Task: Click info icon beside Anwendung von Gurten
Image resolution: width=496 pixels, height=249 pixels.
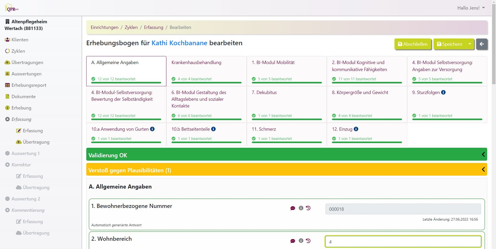Action: pyautogui.click(x=152, y=129)
